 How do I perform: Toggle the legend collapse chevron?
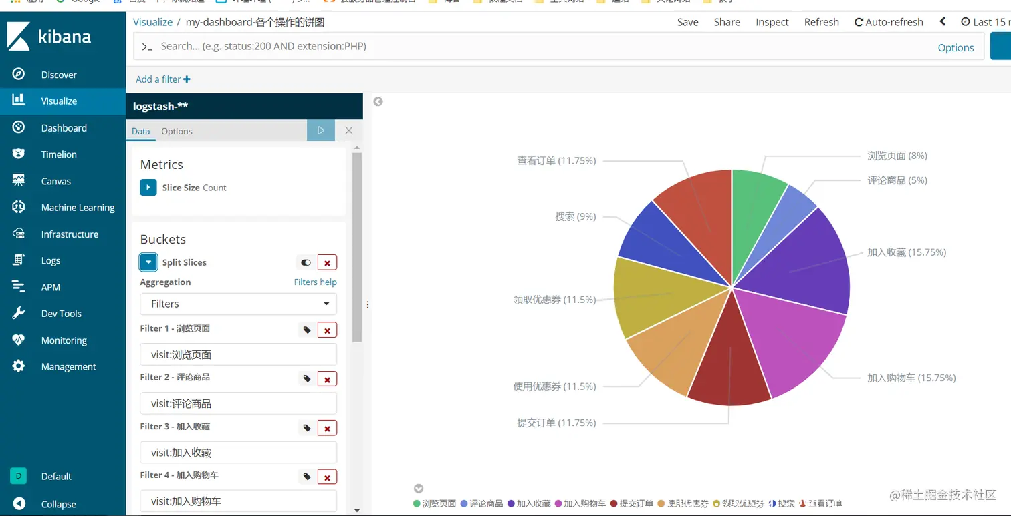(419, 489)
